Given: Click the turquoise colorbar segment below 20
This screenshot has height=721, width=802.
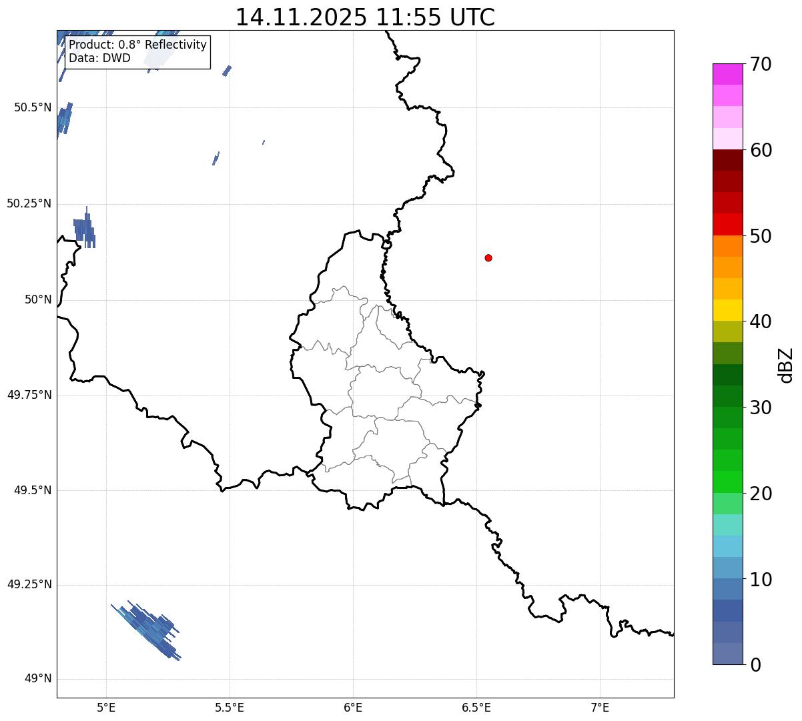Looking at the screenshot, I should 727,525.
